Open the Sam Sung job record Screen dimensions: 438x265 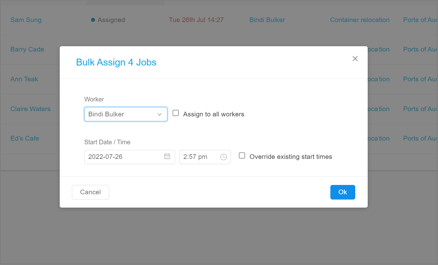coord(26,20)
